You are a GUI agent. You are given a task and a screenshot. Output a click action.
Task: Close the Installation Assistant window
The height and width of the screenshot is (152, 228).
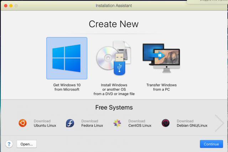(6, 6)
